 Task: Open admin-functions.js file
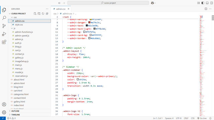click(29, 32)
